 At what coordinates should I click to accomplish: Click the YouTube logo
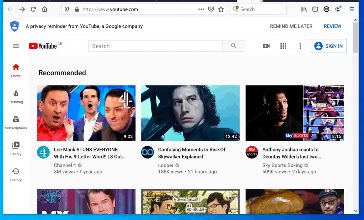(x=43, y=46)
